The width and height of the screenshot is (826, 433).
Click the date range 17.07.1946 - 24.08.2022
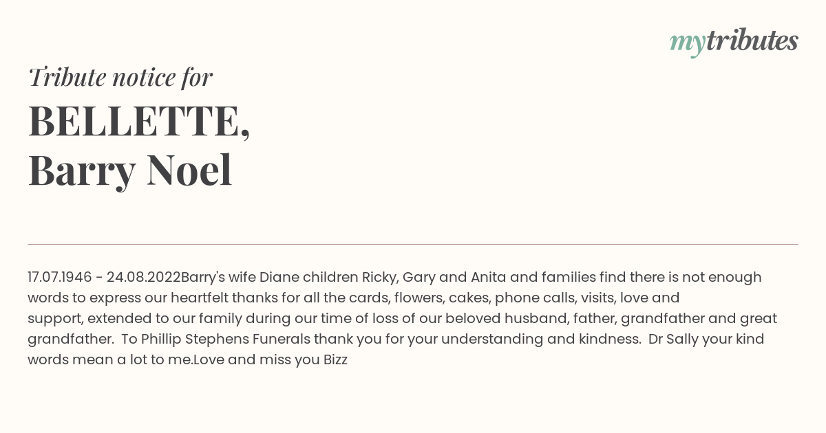click(x=104, y=277)
